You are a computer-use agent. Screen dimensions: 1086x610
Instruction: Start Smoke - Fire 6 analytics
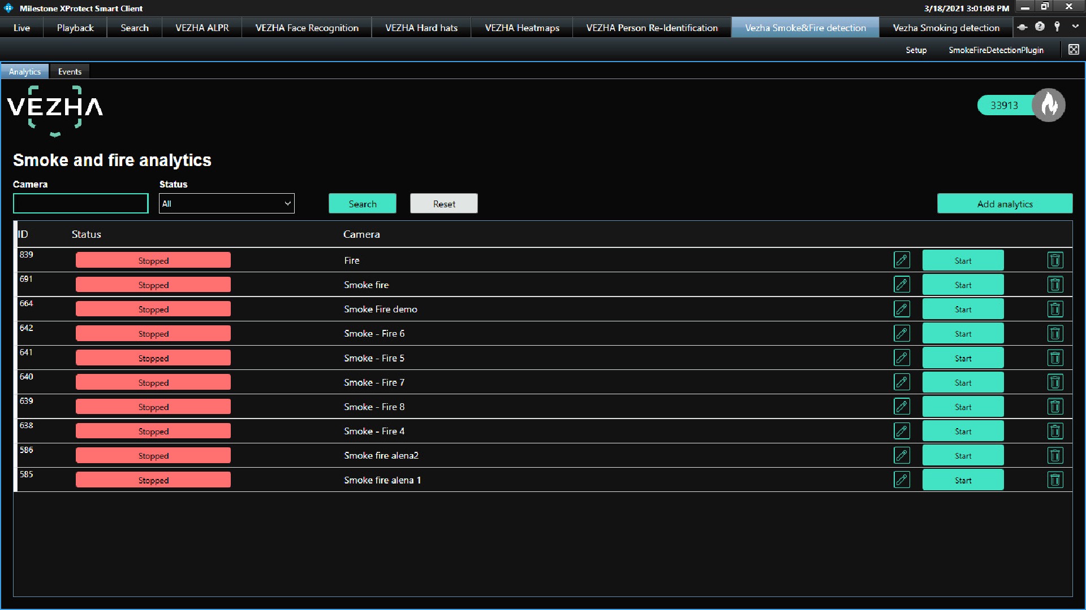click(x=963, y=333)
